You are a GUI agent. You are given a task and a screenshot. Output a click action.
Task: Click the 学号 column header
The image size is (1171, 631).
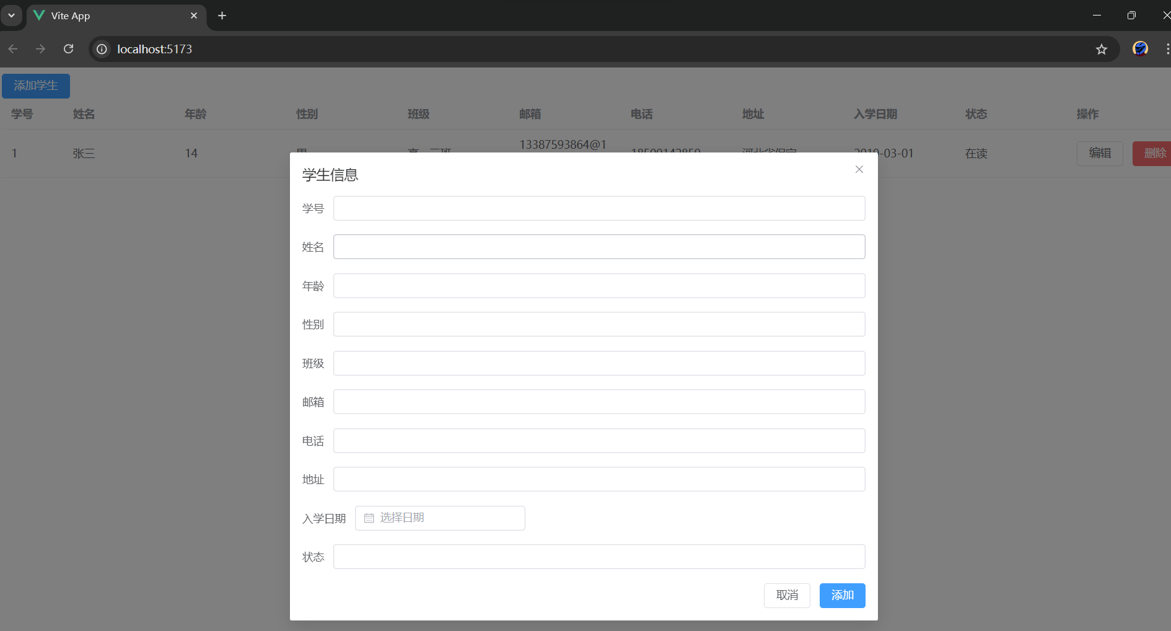[22, 114]
